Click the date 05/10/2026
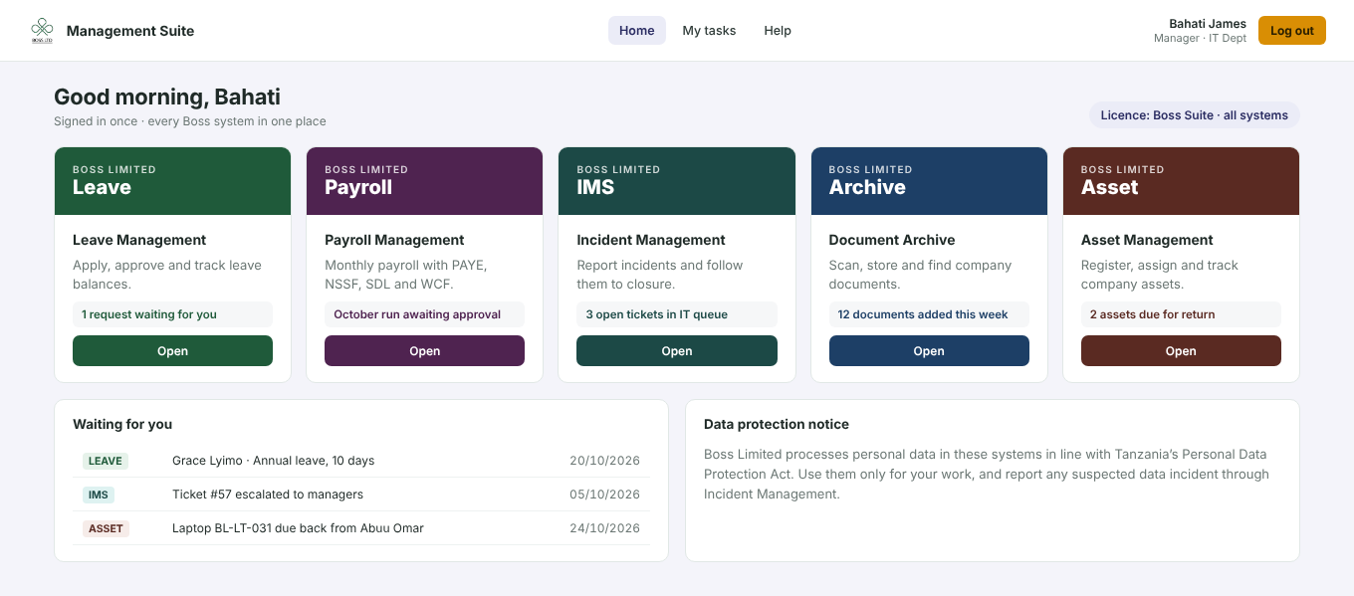Screen dimensions: 1354x596 coord(604,495)
